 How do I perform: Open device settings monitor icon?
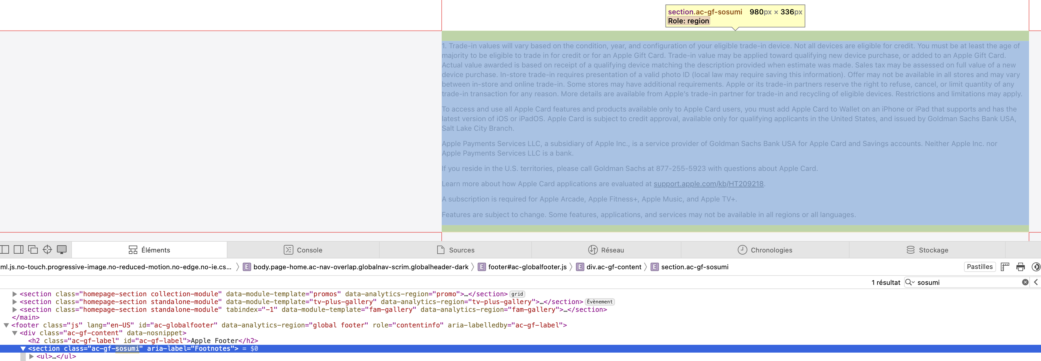pyautogui.click(x=62, y=249)
